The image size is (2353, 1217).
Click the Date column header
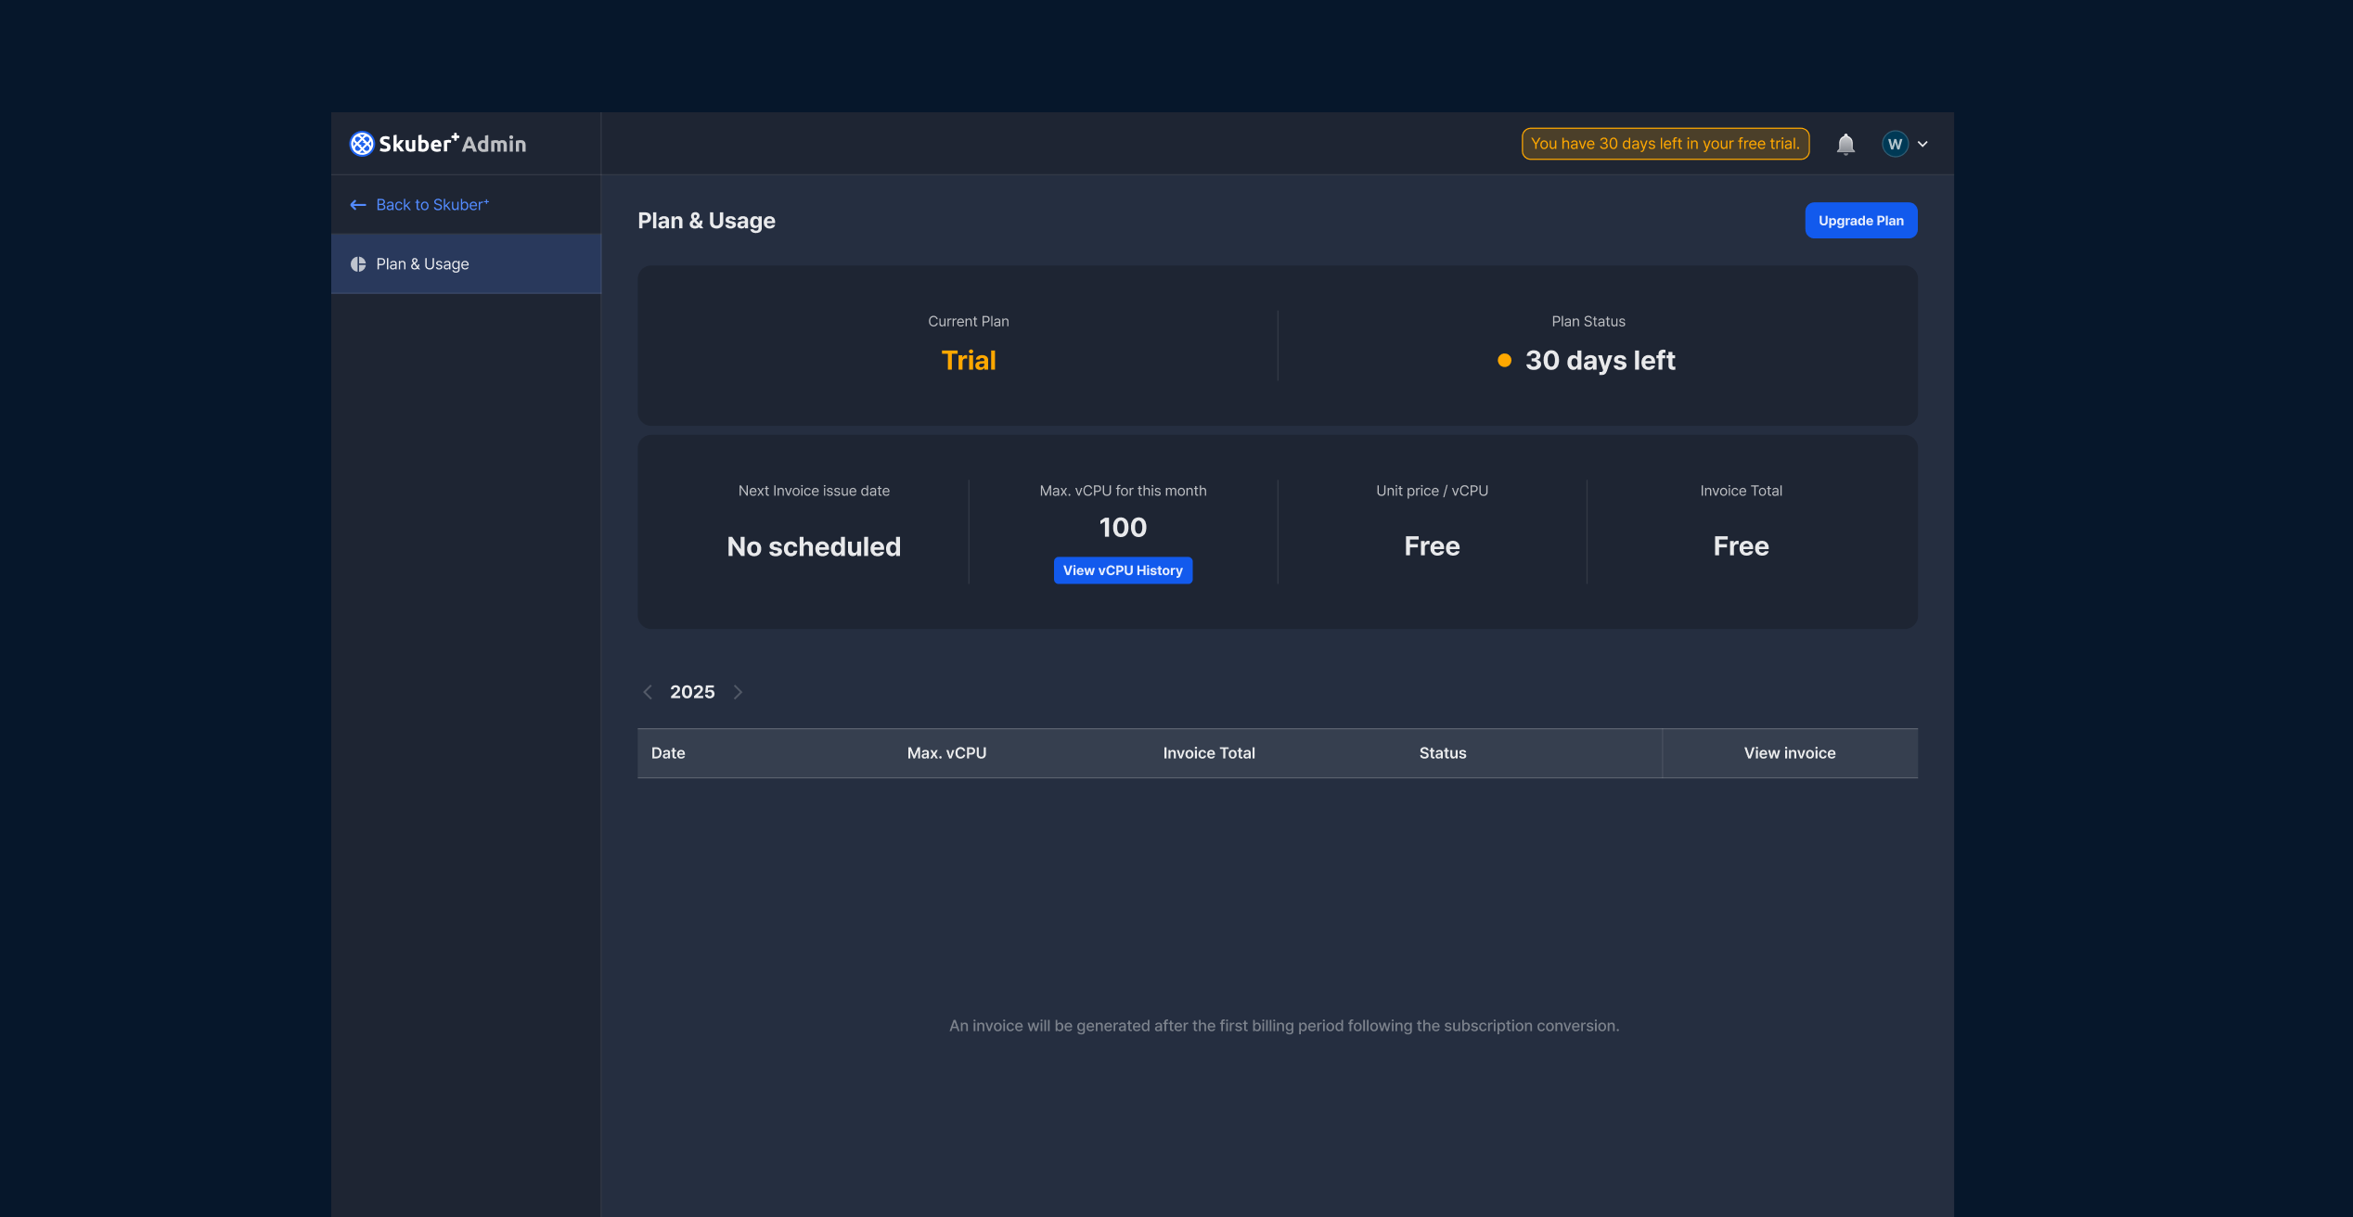(x=668, y=753)
